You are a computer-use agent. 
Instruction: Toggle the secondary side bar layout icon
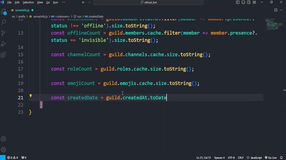click(248, 2)
